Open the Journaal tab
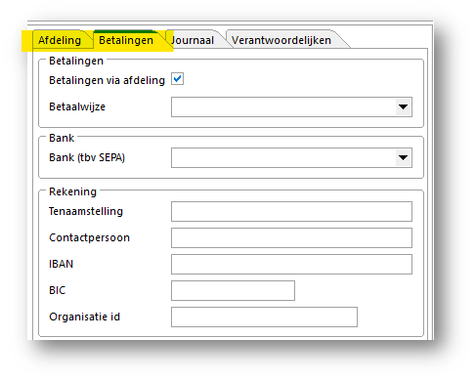Image resolution: width=475 pixels, height=381 pixels. pyautogui.click(x=193, y=40)
